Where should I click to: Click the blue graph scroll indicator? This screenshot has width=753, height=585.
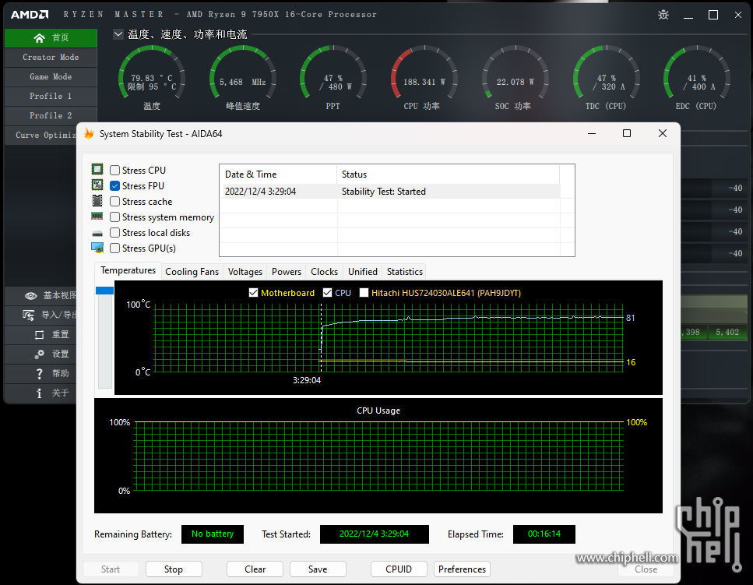104,291
